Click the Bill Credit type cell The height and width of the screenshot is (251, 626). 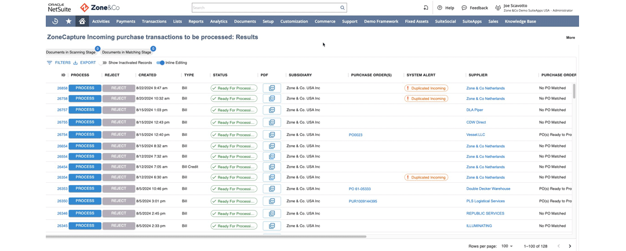pyautogui.click(x=190, y=167)
